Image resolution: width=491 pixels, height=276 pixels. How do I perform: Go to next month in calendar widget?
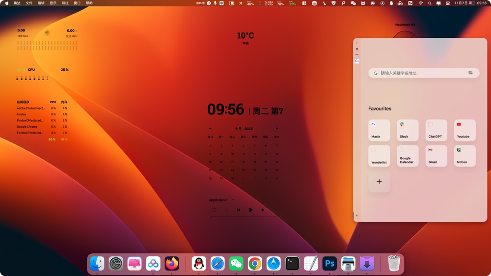276,129
